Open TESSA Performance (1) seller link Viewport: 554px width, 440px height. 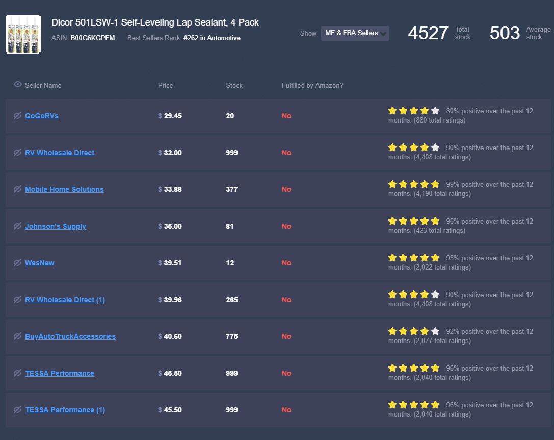click(65, 410)
